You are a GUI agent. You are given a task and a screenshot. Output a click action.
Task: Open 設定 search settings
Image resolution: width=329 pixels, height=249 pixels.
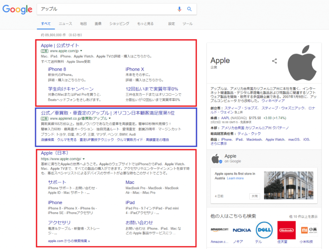click(x=171, y=24)
